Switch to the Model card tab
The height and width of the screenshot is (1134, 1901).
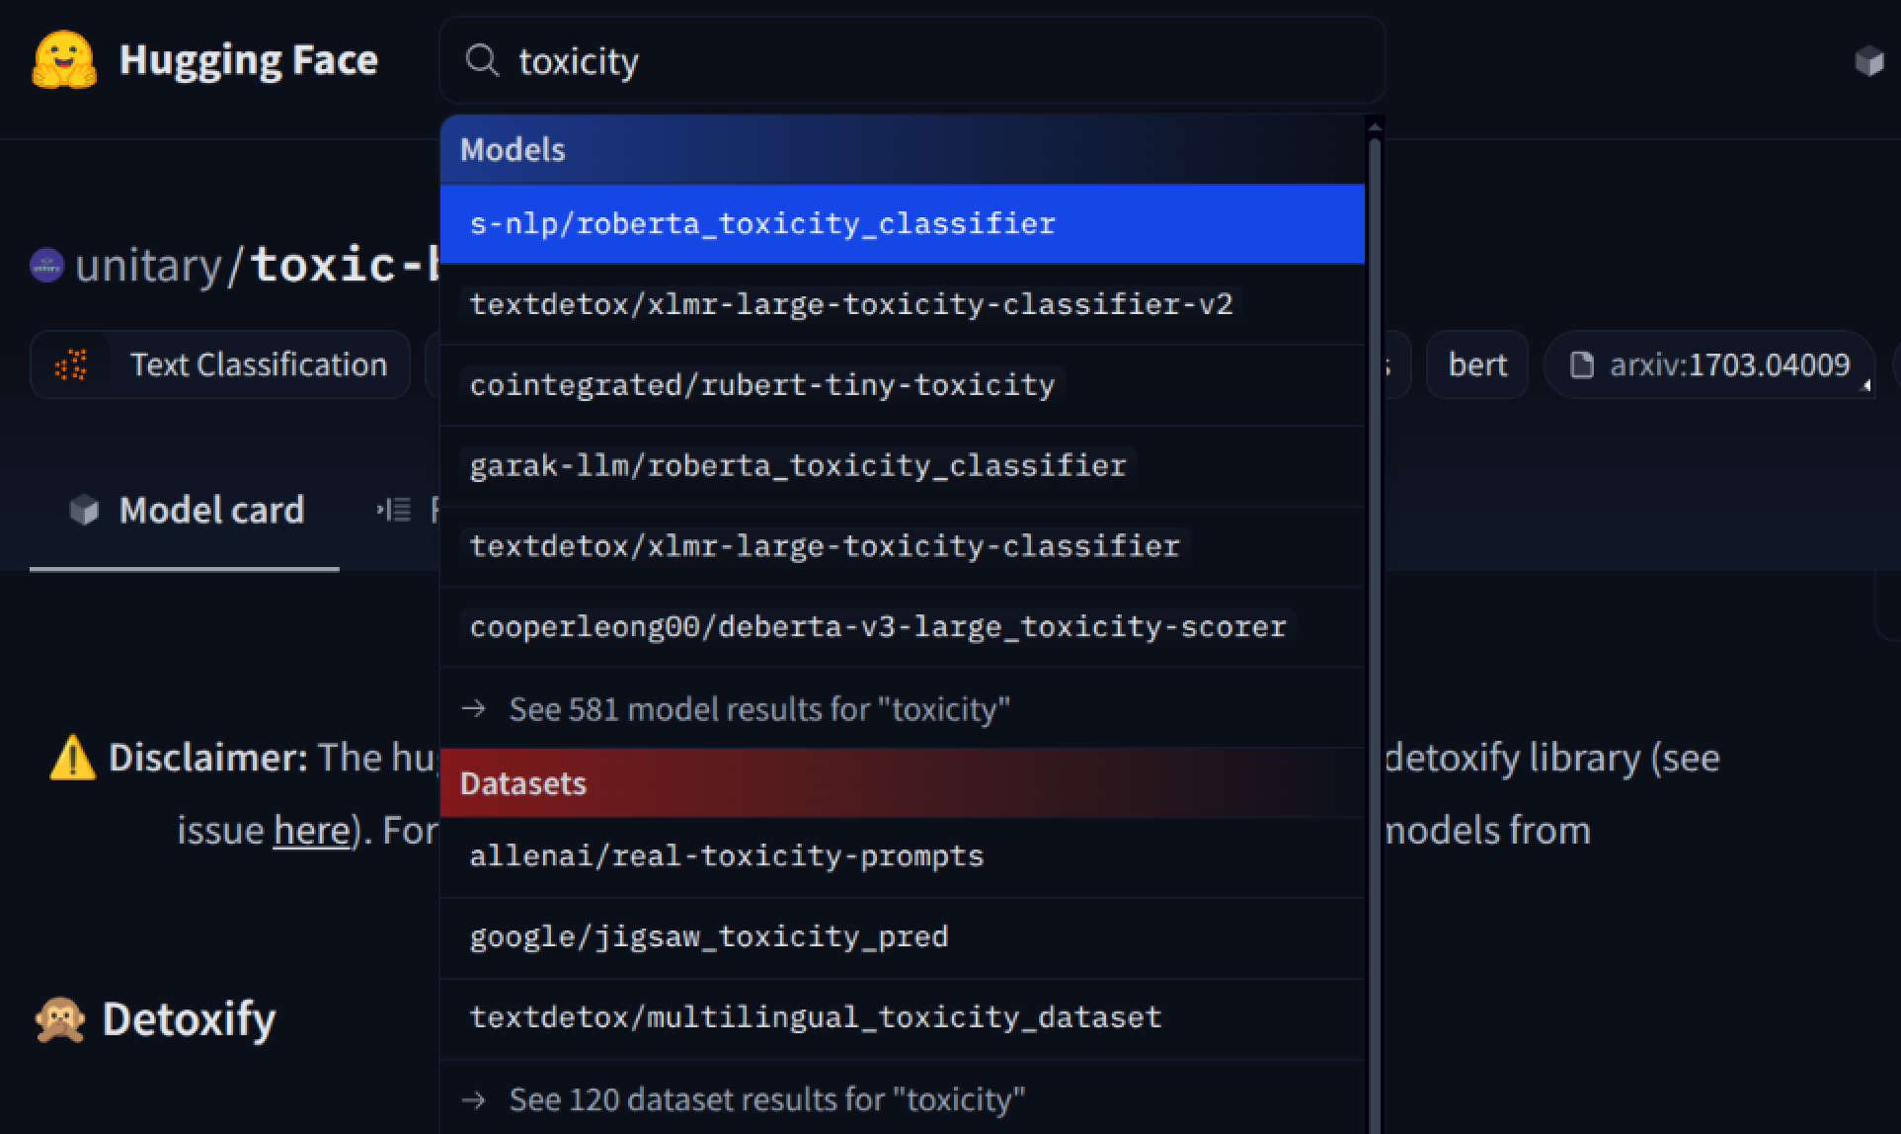click(x=185, y=511)
